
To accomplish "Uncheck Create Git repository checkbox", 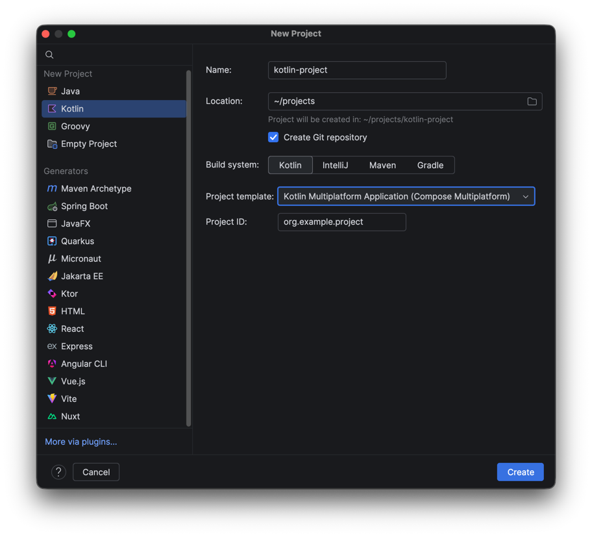I will 273,137.
